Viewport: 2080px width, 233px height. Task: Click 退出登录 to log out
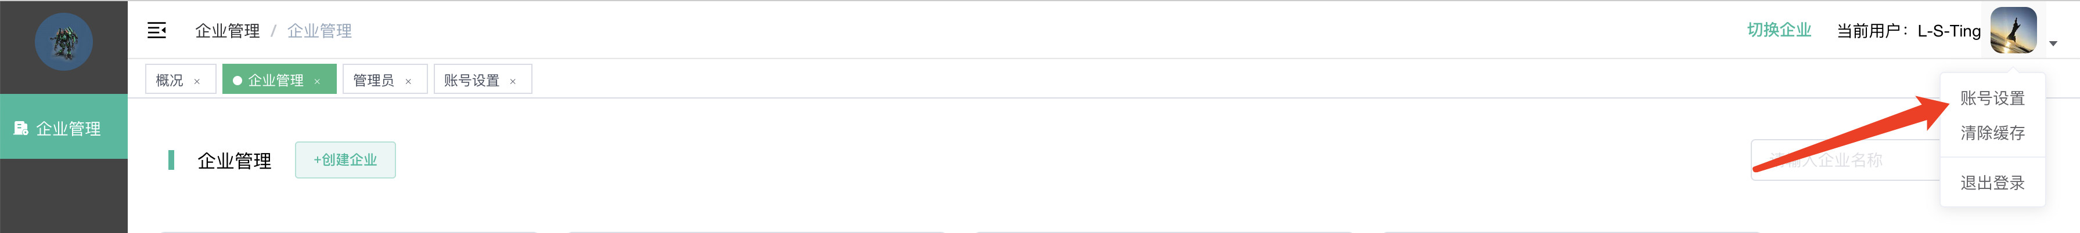click(1992, 183)
